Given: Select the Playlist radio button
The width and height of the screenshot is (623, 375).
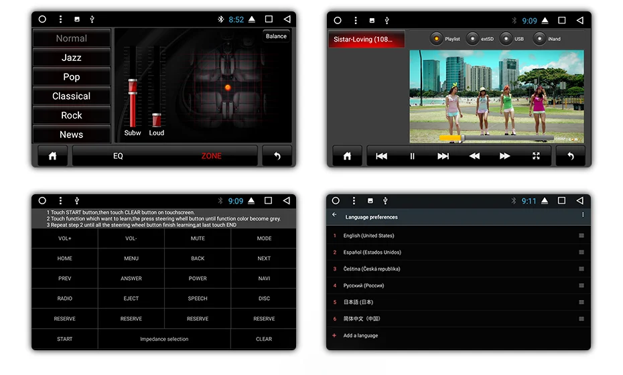Looking at the screenshot, I should 436,39.
